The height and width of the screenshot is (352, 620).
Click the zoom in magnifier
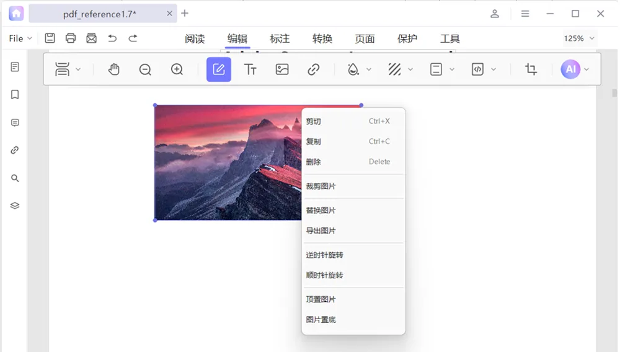177,69
